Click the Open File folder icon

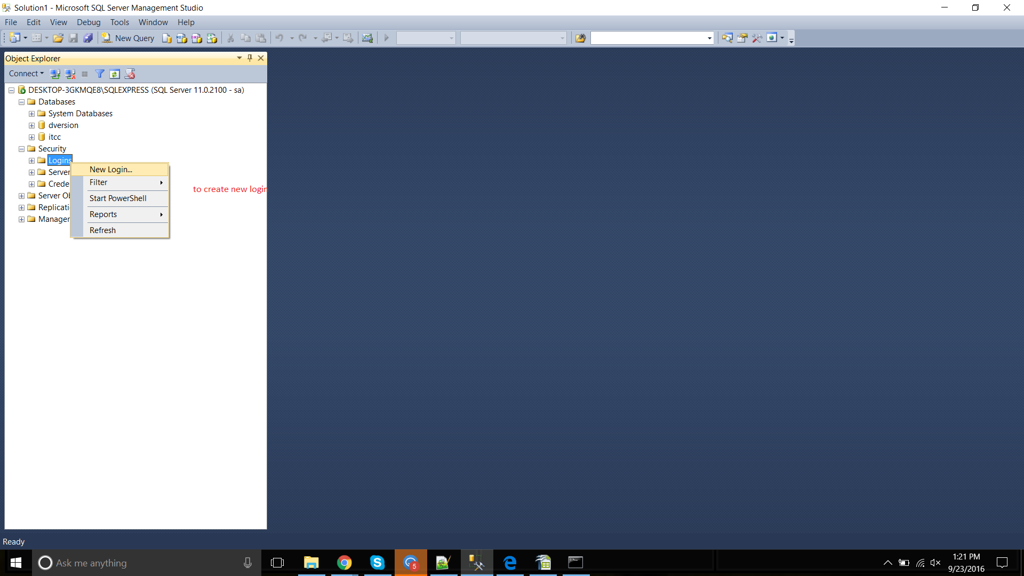58,38
